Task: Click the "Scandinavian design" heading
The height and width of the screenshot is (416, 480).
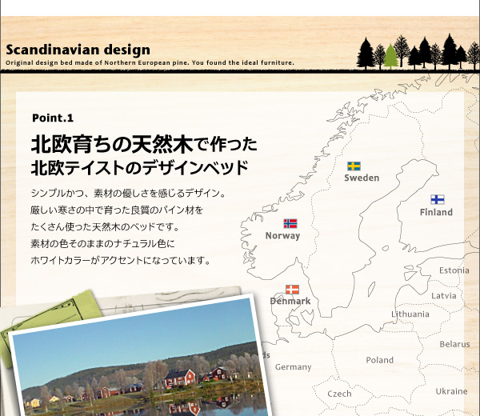Action: coord(78,50)
